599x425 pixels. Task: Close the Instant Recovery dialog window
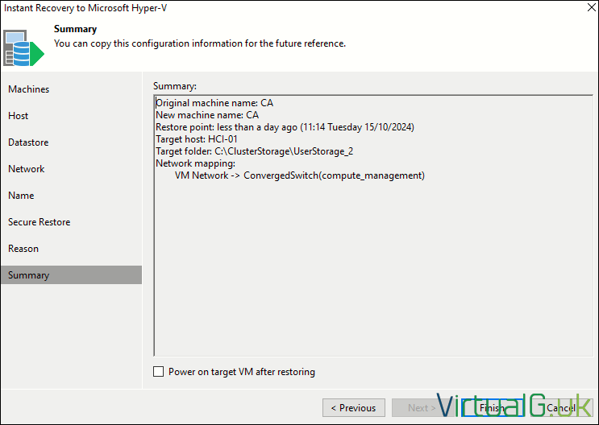591,7
